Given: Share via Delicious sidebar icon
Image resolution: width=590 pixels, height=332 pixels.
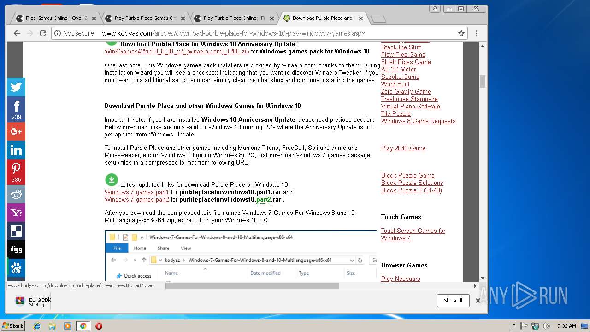Looking at the screenshot, I should [x=16, y=231].
